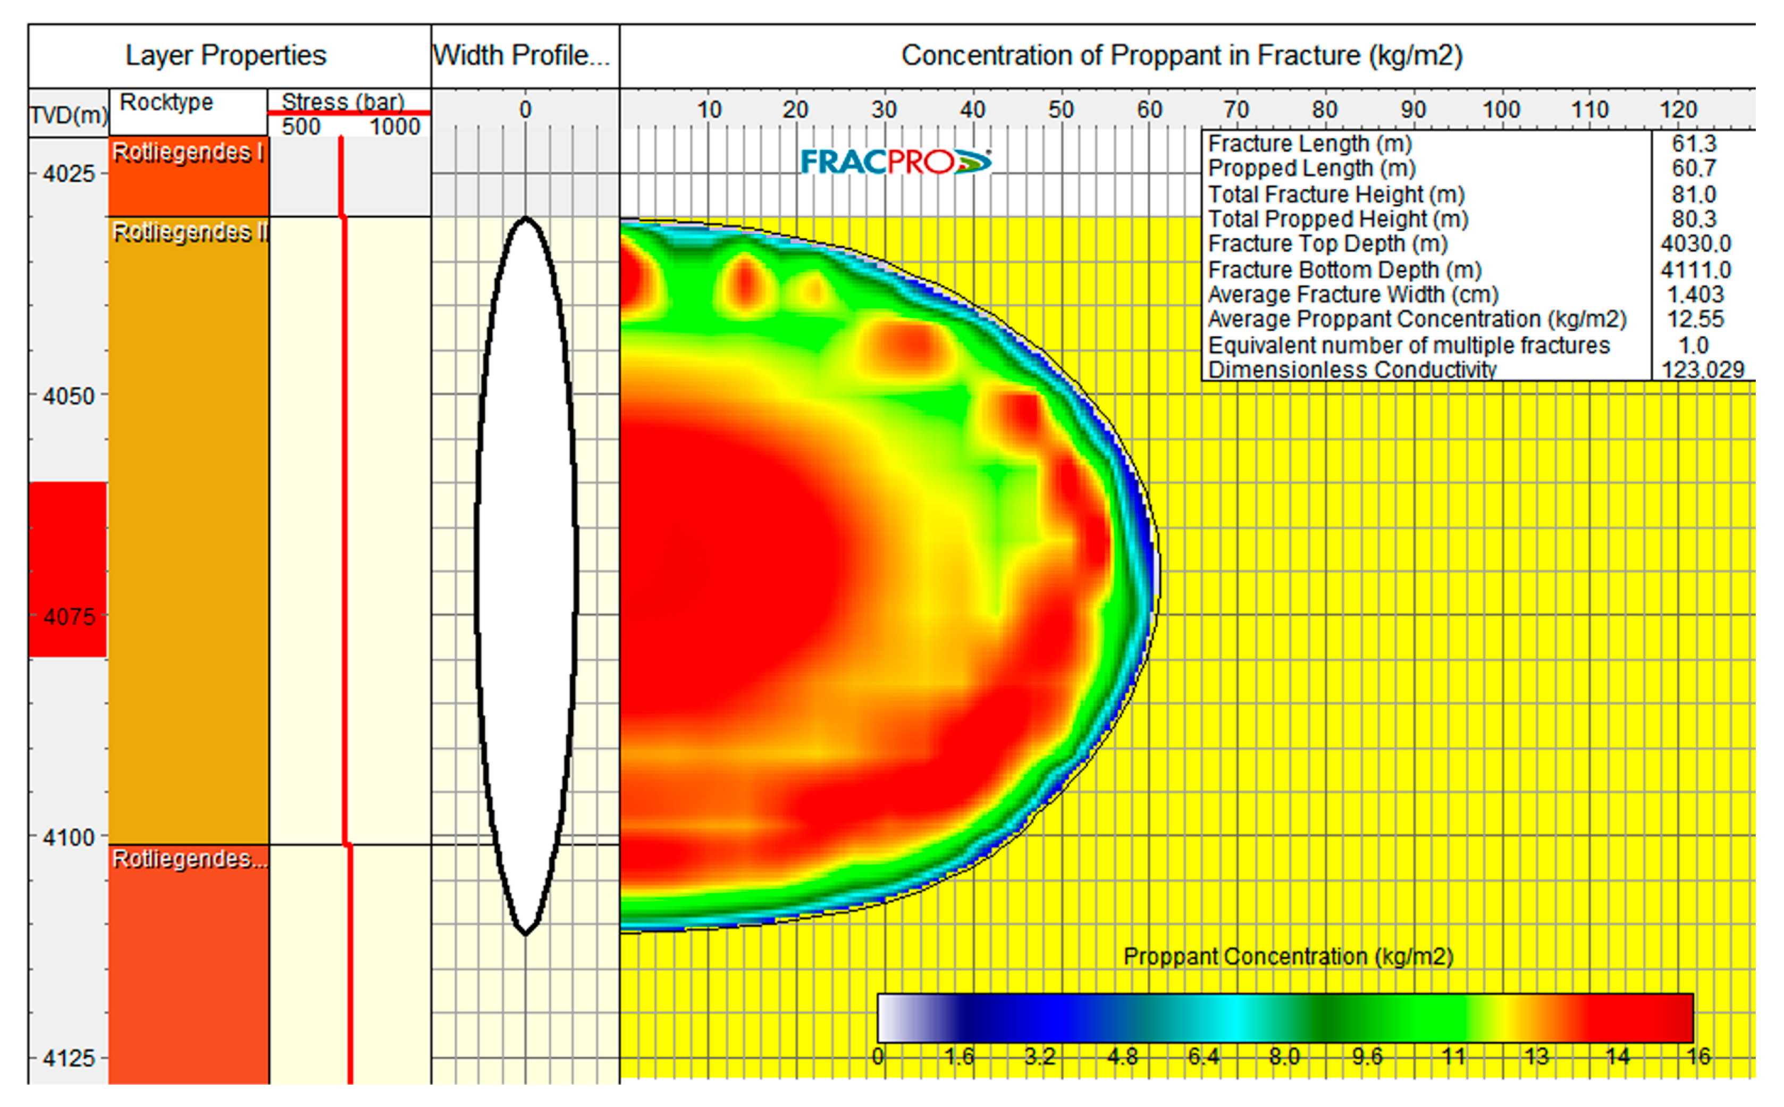Click the 4111.0 bottom depth value

pos(1696,270)
